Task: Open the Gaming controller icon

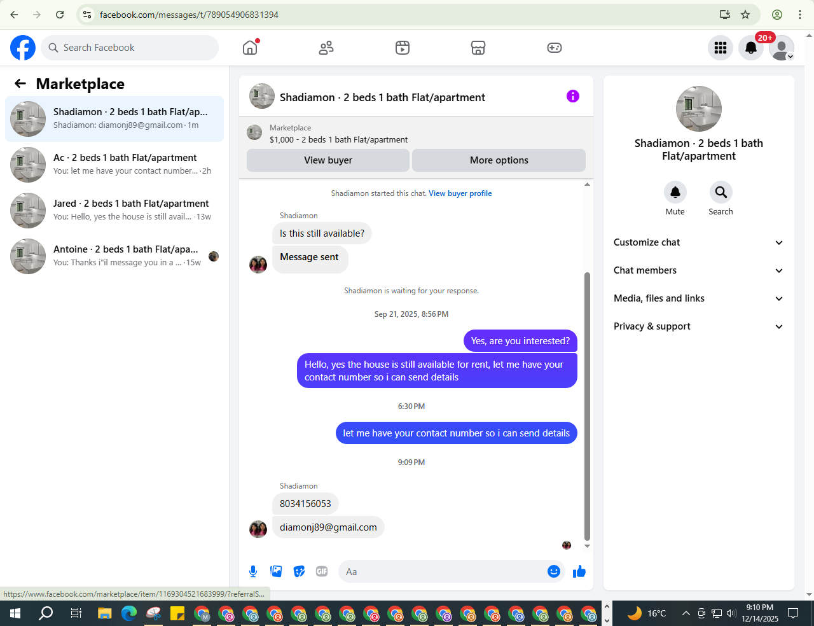Action: click(x=555, y=48)
